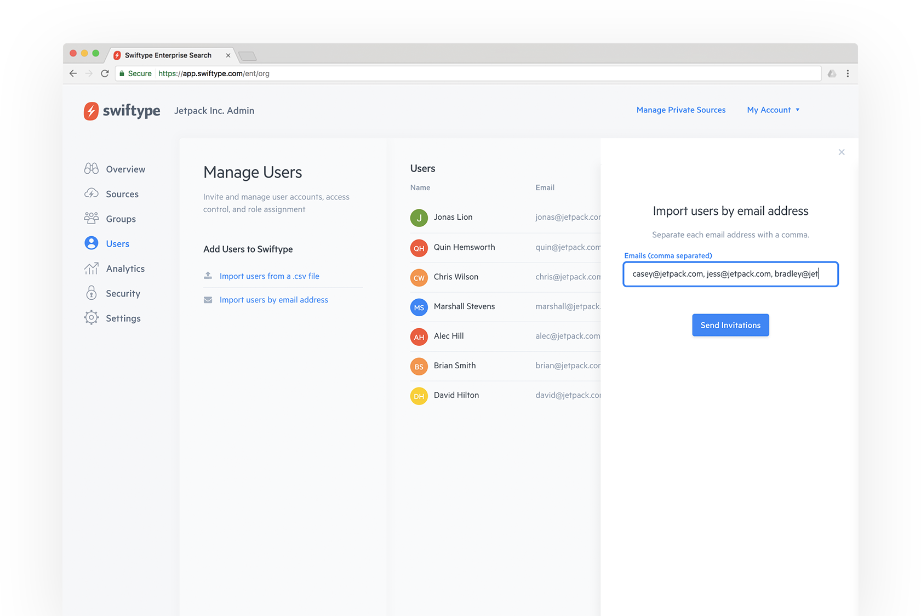Click the browser address bar

tap(468, 73)
